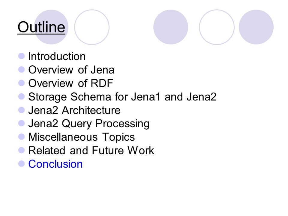This screenshot has width=288, height=216.
Task: Select Storage Schema for Jena1 and Jena2 line
Action: pyautogui.click(x=122, y=97)
